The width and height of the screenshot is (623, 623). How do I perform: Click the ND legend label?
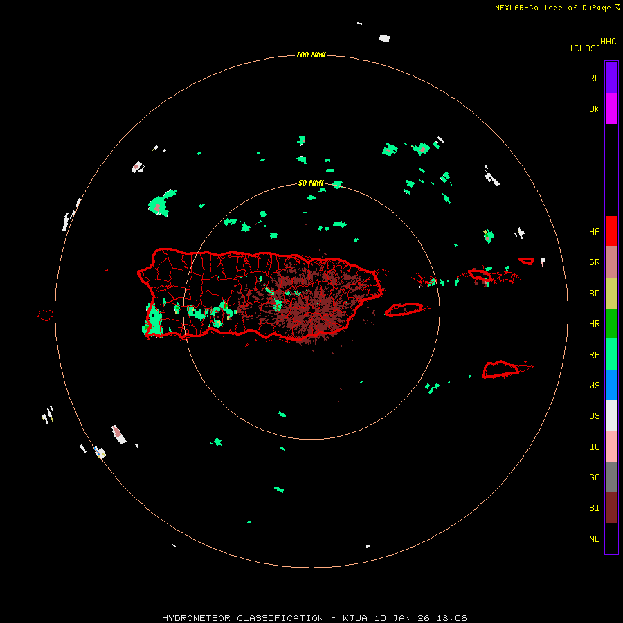tap(594, 539)
